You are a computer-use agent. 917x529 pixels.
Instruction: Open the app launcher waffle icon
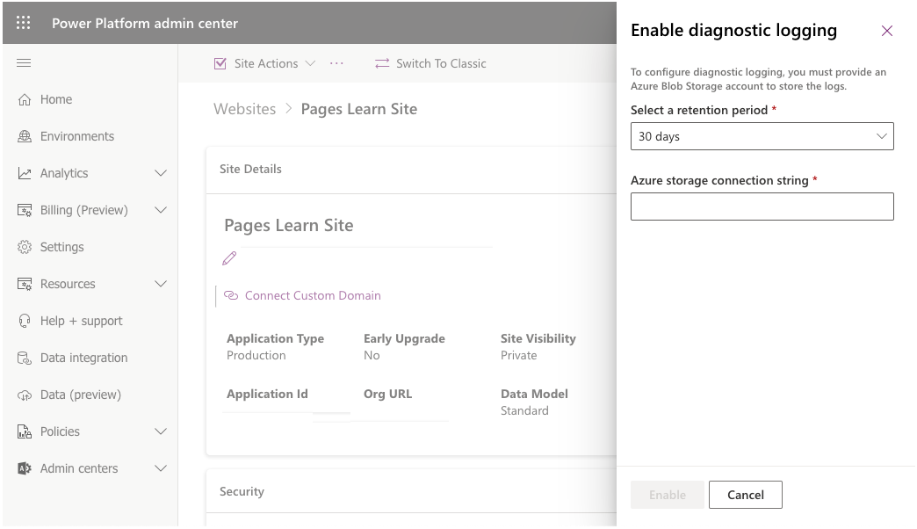point(23,23)
